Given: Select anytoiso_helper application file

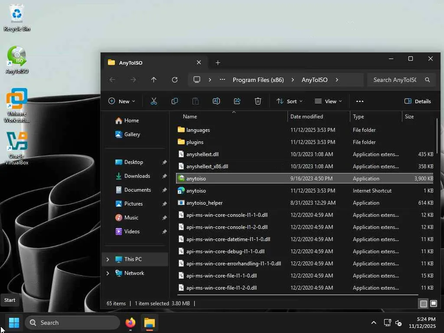Looking at the screenshot, I should [305, 203].
